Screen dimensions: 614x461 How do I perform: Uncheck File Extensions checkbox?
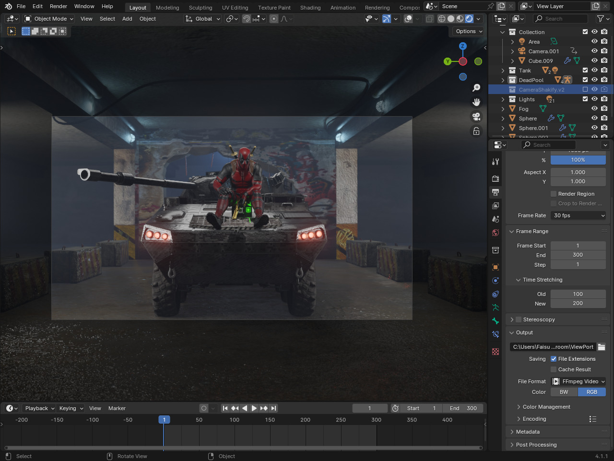[554, 359]
